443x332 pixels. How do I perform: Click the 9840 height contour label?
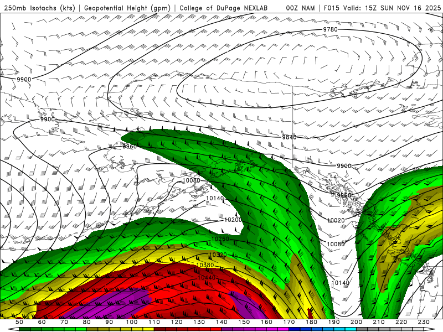pos(289,137)
